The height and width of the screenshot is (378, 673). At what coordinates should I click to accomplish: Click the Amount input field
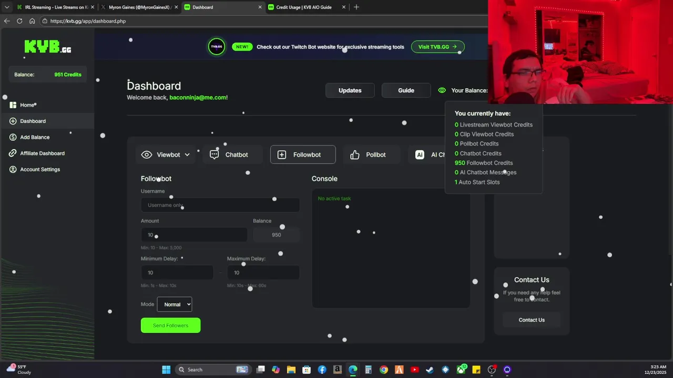pyautogui.click(x=194, y=235)
